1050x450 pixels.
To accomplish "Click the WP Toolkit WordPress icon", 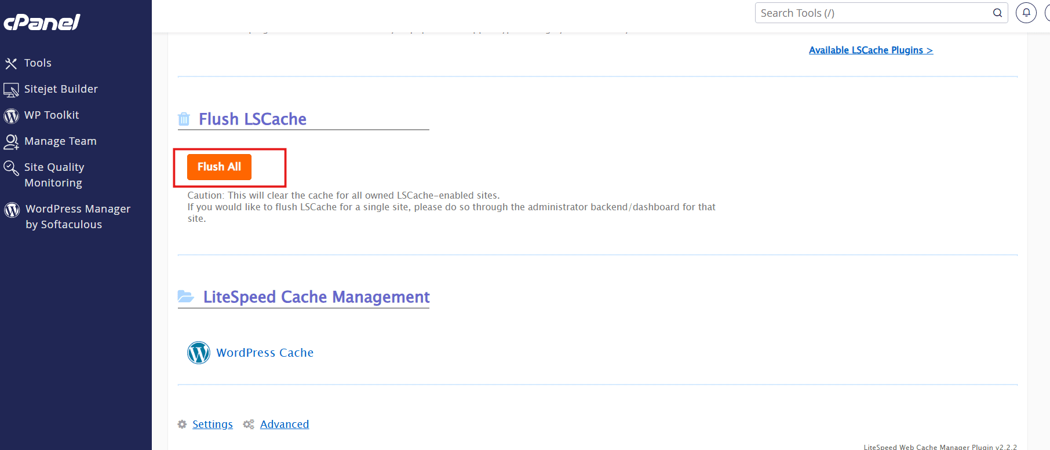I will pos(11,116).
